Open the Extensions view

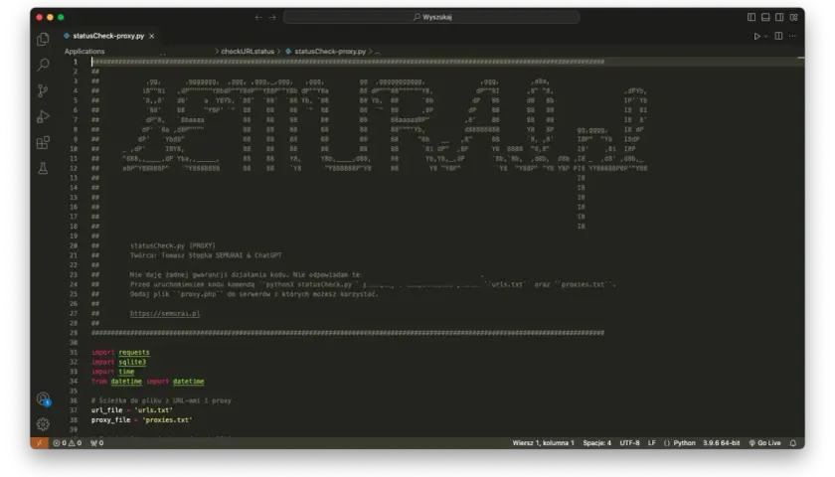(x=43, y=143)
